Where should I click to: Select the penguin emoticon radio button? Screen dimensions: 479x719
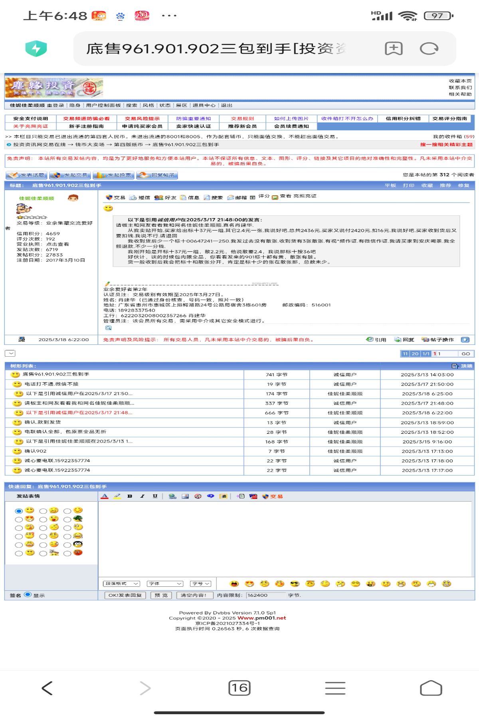67,545
